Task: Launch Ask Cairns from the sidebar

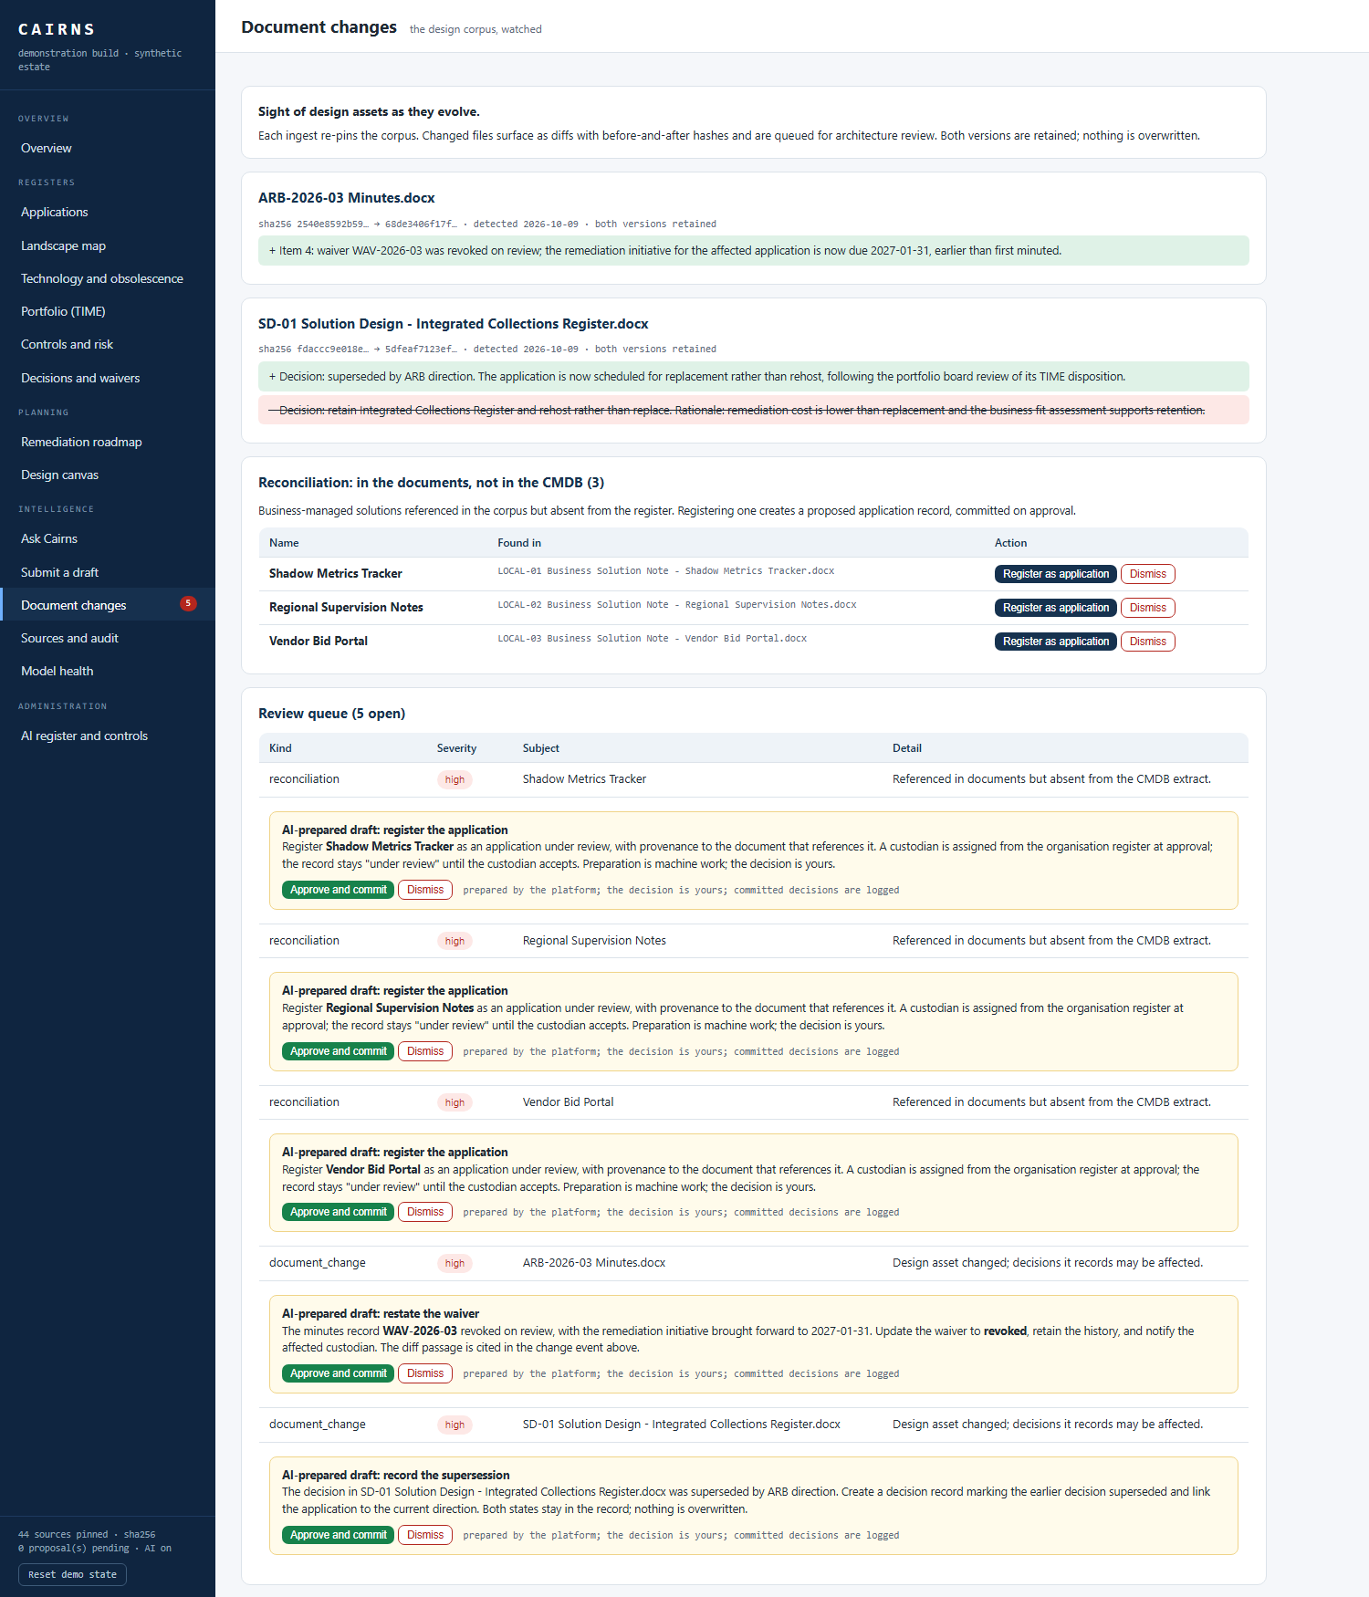Action: coord(49,538)
